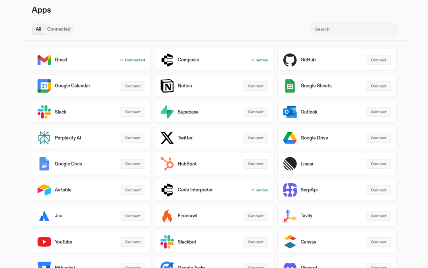Select the Google Drive triangle icon
The image size is (428, 268).
290,138
